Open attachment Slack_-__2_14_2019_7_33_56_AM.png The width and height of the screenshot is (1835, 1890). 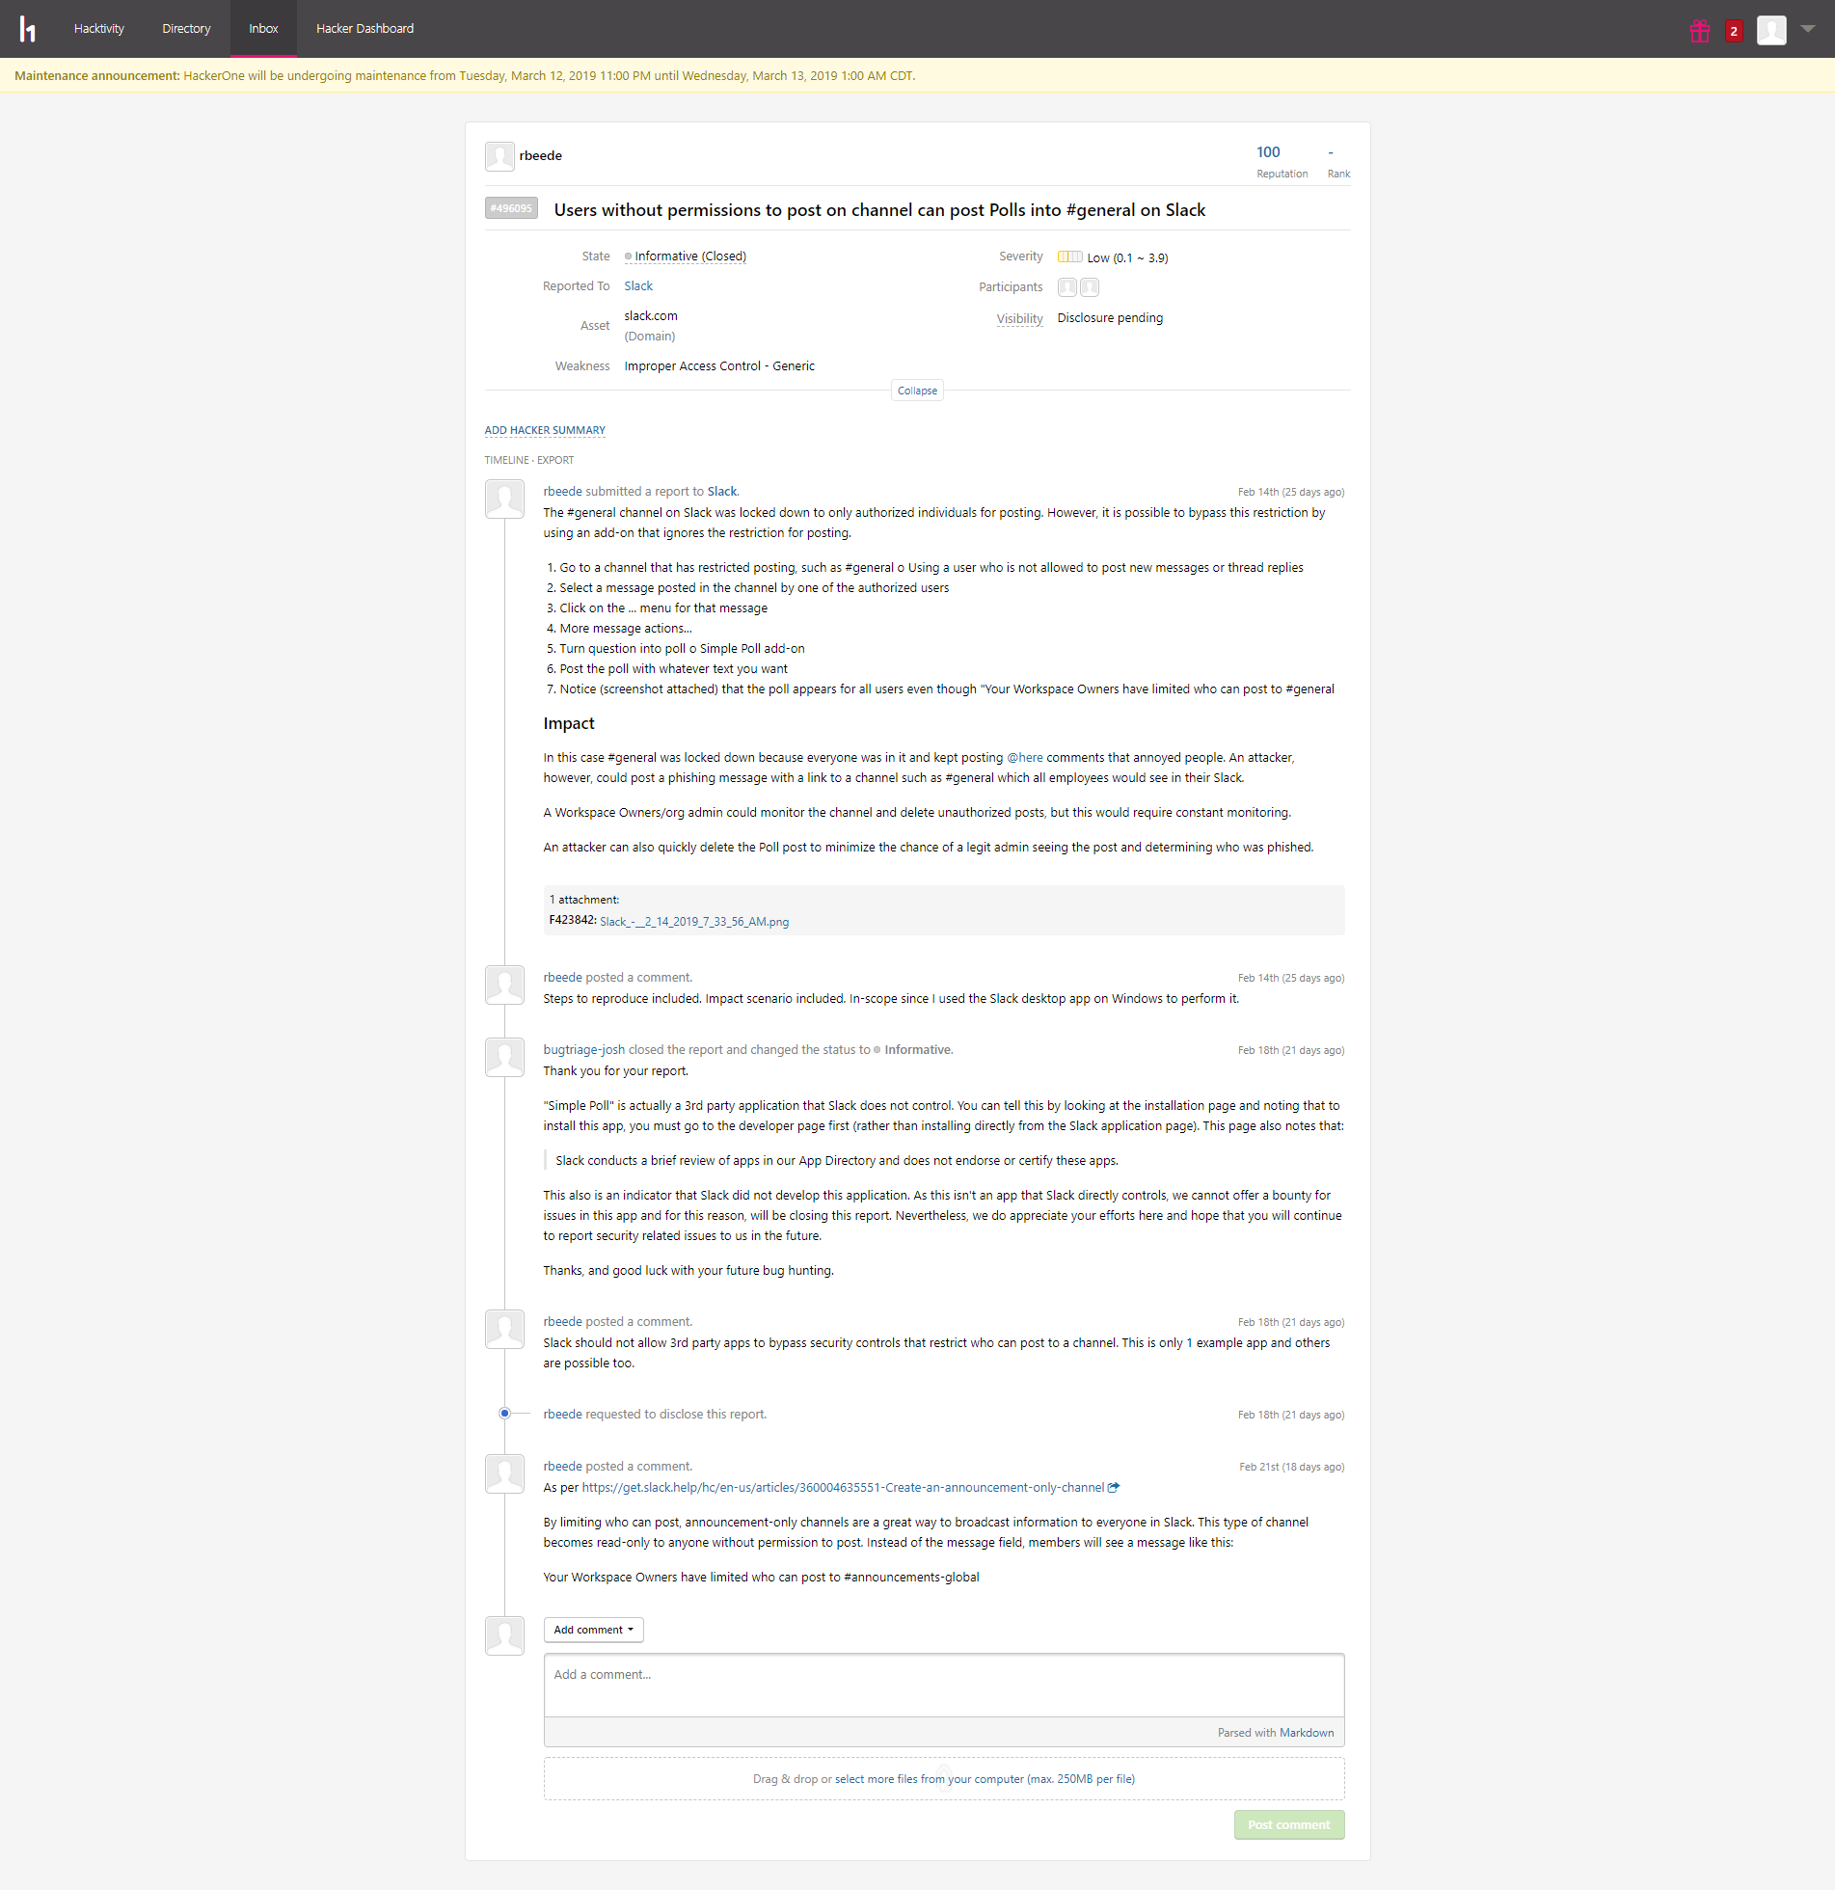click(x=694, y=922)
